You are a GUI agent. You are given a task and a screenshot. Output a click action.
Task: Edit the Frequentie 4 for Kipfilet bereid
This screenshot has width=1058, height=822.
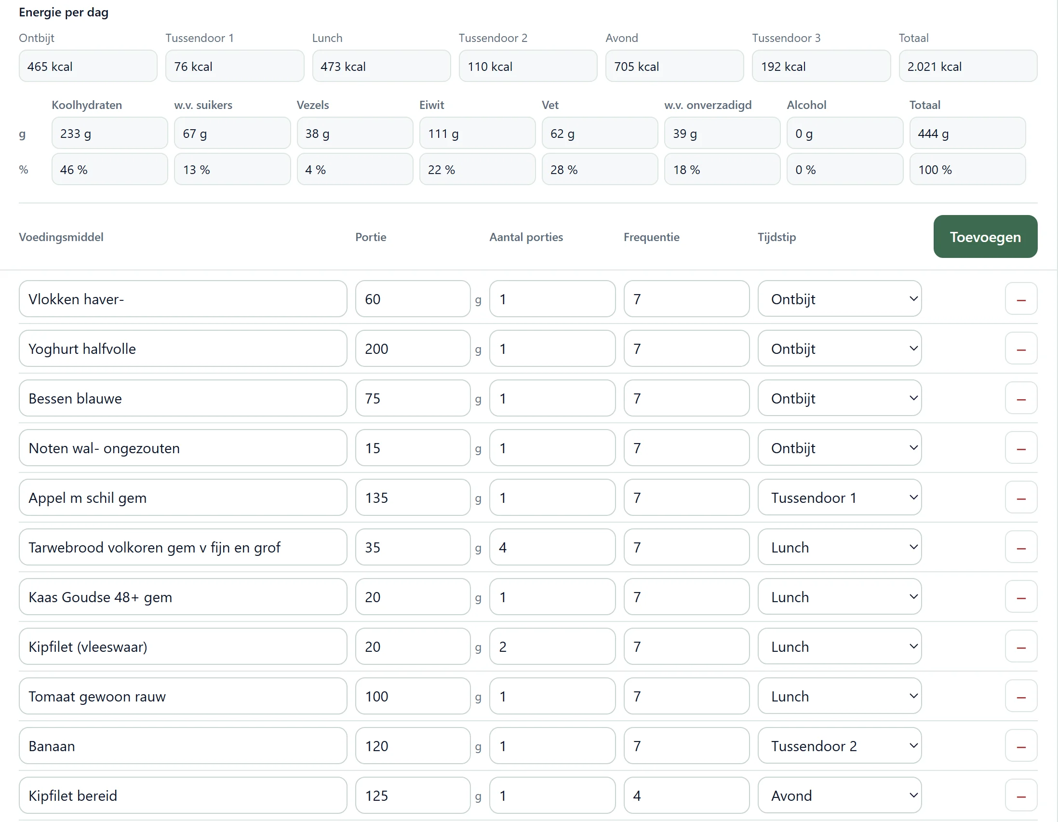click(x=686, y=796)
